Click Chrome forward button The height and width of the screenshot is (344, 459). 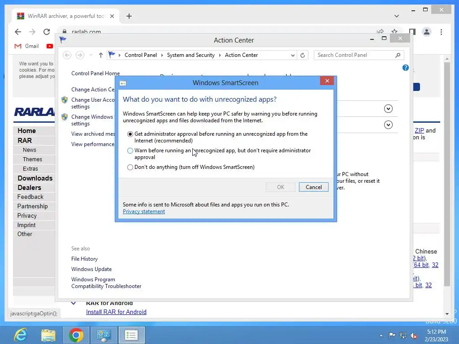pyautogui.click(x=32, y=32)
